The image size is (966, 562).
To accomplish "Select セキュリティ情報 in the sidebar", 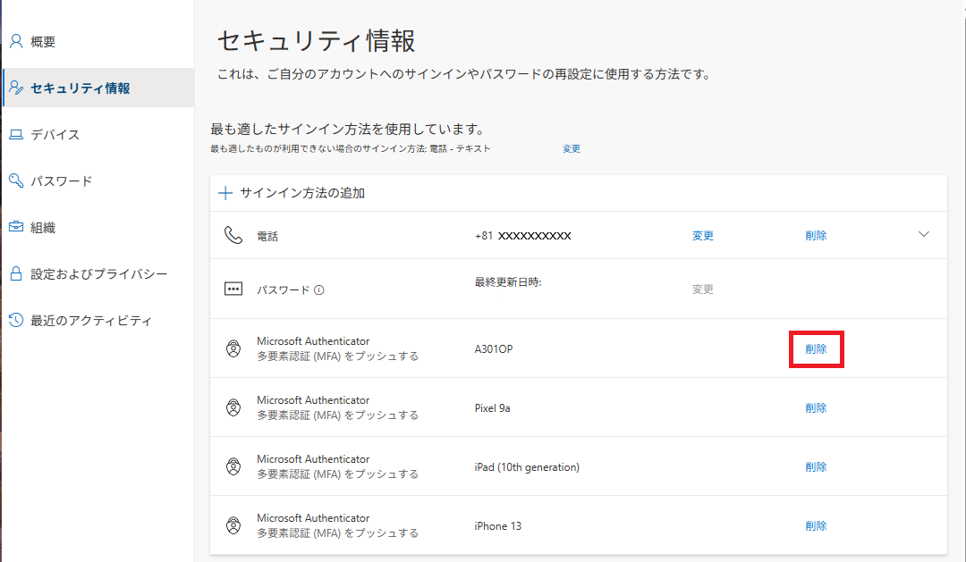I will pyautogui.click(x=80, y=88).
